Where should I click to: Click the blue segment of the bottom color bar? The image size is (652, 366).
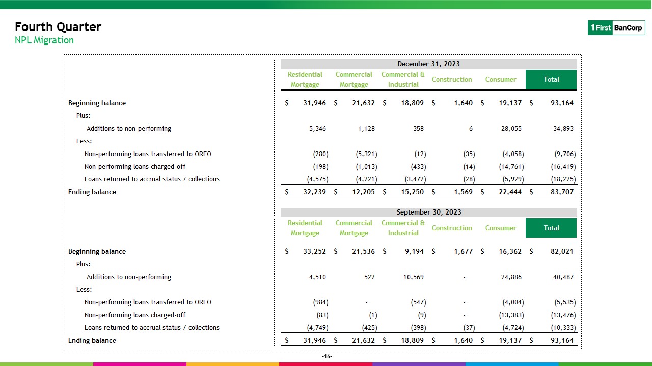(512, 364)
